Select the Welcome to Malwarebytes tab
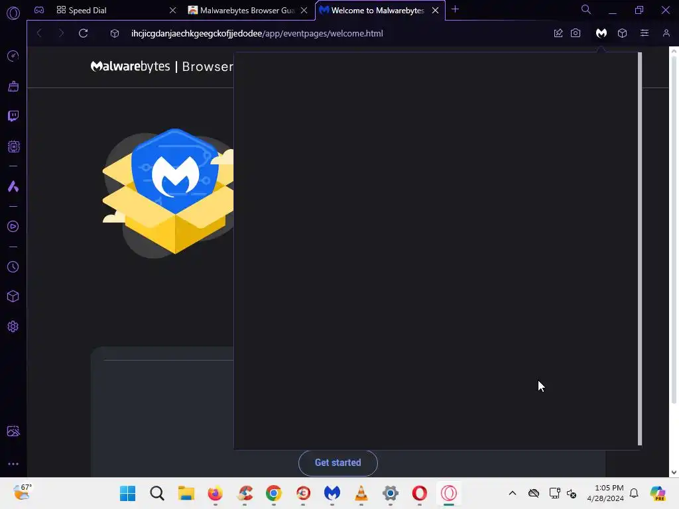679x509 pixels. (x=373, y=11)
